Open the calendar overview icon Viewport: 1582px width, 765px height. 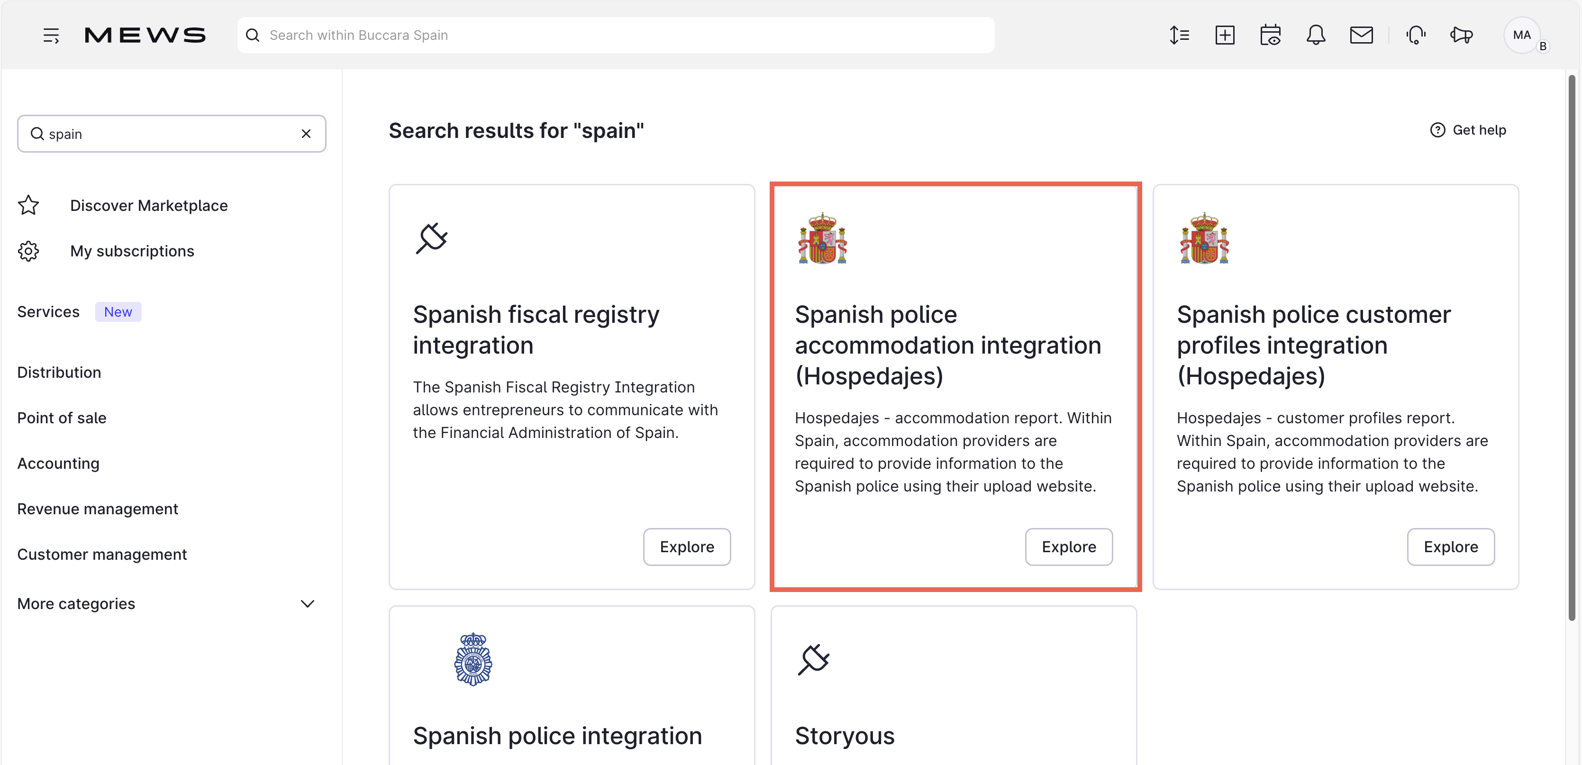(1270, 35)
